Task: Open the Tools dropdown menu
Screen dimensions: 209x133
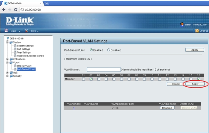Action: coord(38,31)
